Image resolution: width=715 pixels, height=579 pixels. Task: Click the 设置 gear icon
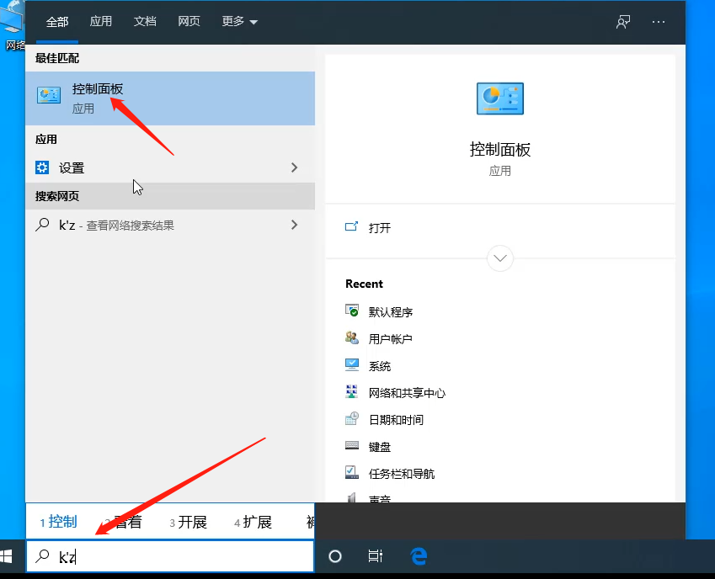pos(42,167)
